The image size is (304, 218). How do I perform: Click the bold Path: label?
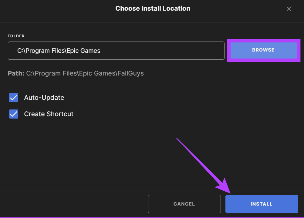pos(16,73)
